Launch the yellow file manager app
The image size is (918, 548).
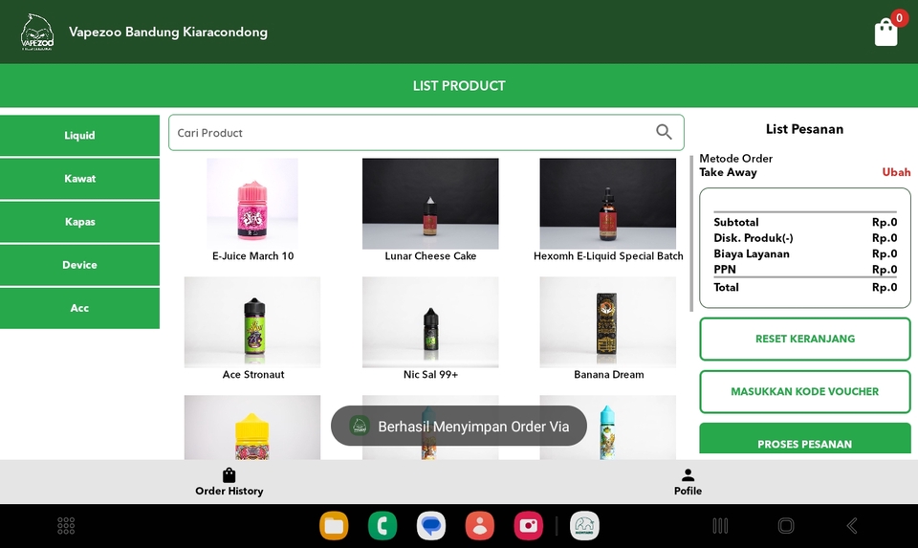(x=334, y=525)
